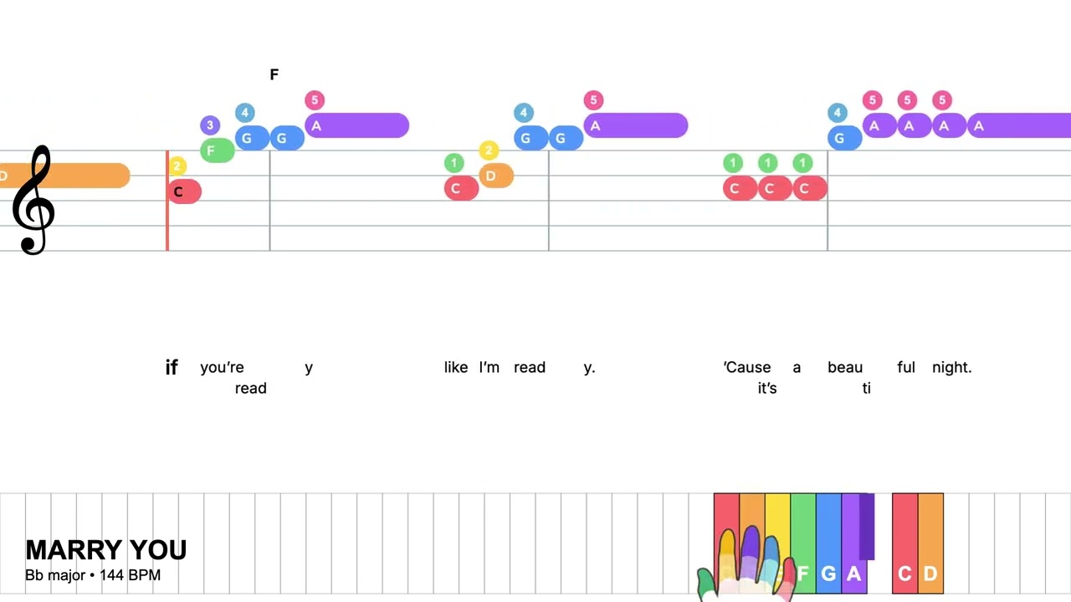Viewport: 1071px width, 602px height.
Task: Tap the green F piano key
Action: click(803, 543)
